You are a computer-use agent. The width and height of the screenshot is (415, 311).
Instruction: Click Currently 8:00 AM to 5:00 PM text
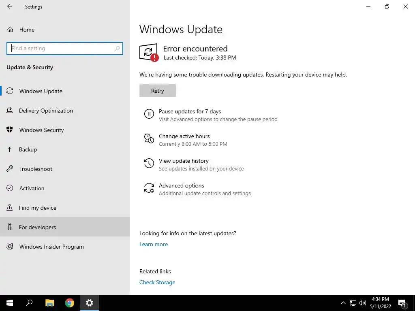193,144
